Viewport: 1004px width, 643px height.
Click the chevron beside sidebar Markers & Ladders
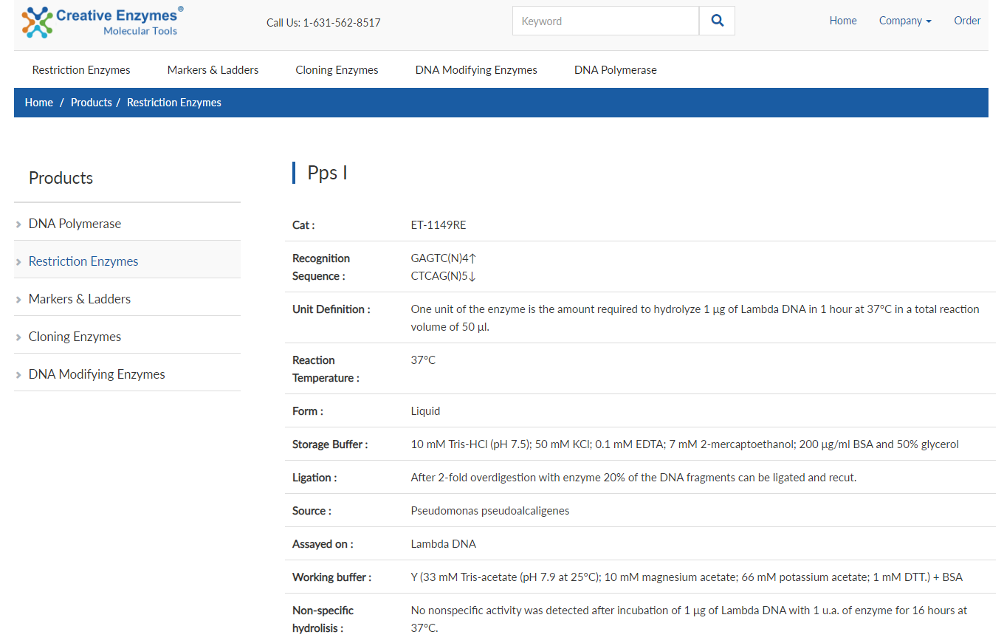18,300
